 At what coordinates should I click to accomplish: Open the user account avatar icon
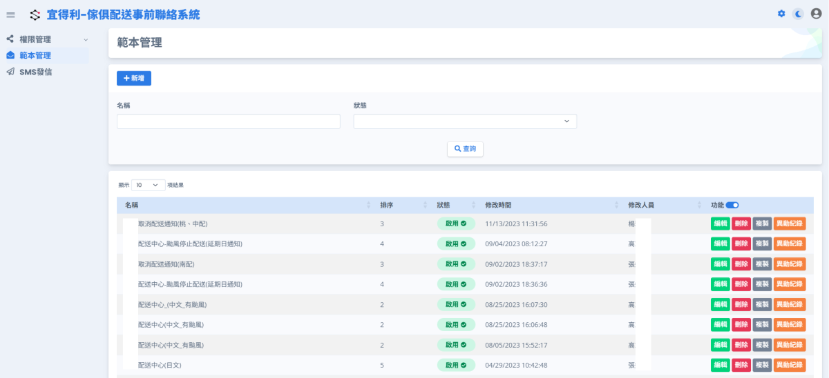tap(816, 14)
